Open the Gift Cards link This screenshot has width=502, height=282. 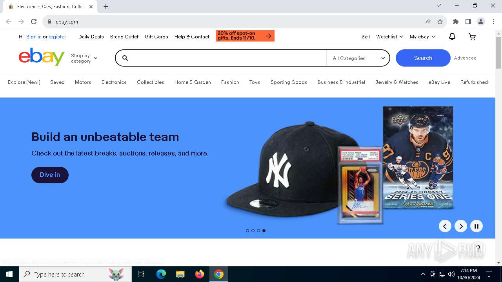tap(156, 36)
